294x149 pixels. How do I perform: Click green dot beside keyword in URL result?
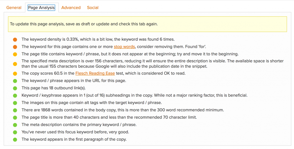15,81
